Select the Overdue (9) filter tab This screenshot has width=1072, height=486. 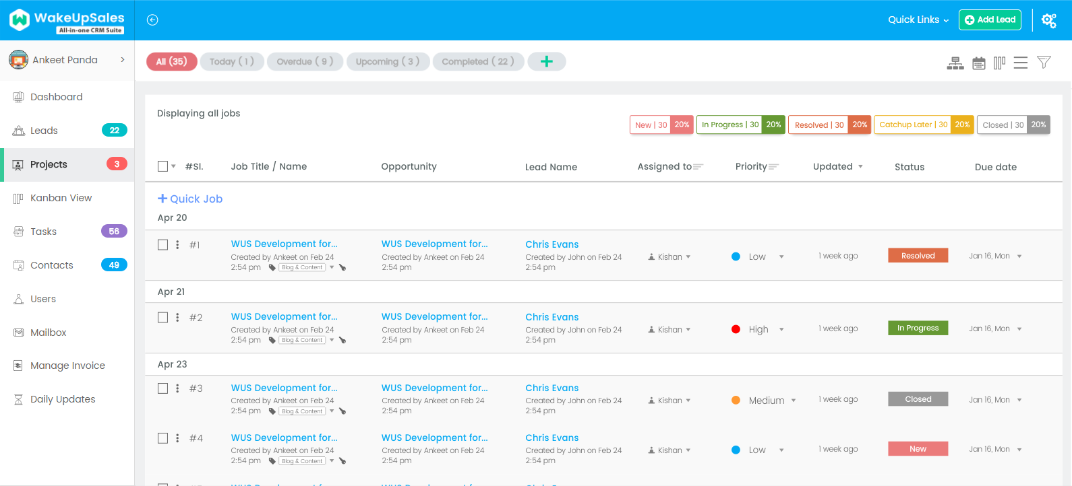[x=305, y=62]
